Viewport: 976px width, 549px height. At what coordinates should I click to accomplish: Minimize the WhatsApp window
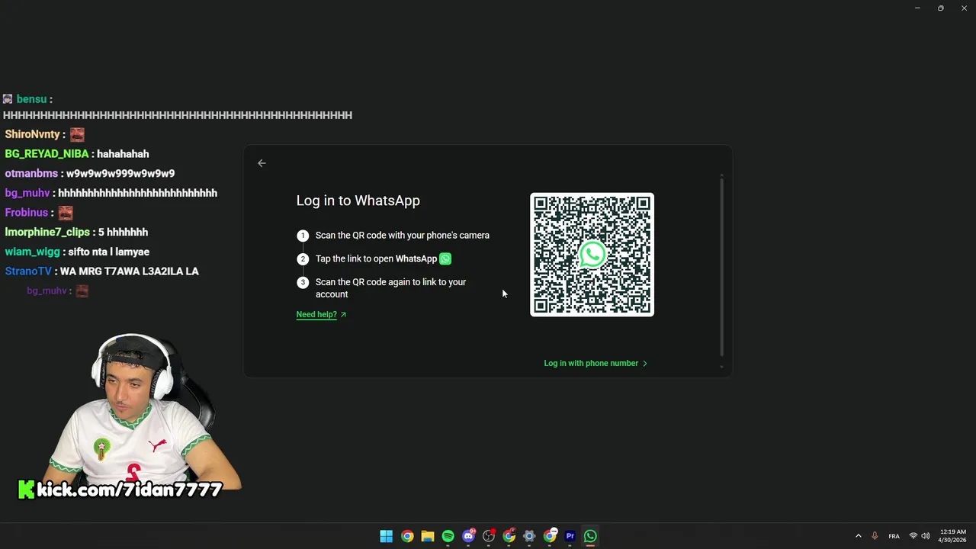click(917, 8)
